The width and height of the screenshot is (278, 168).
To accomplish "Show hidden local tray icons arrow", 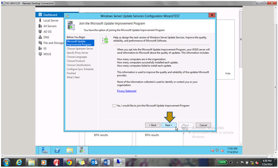I will (237, 163).
